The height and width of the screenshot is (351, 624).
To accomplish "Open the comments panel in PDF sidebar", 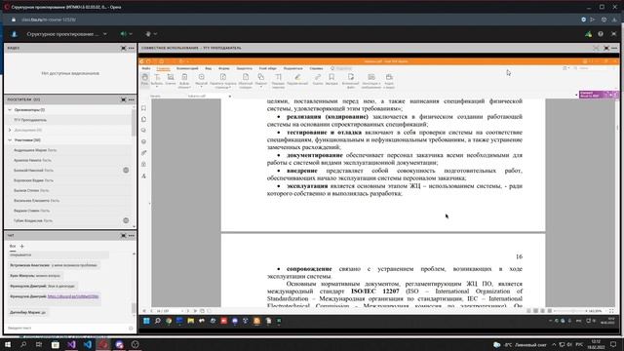I will click(x=143, y=131).
